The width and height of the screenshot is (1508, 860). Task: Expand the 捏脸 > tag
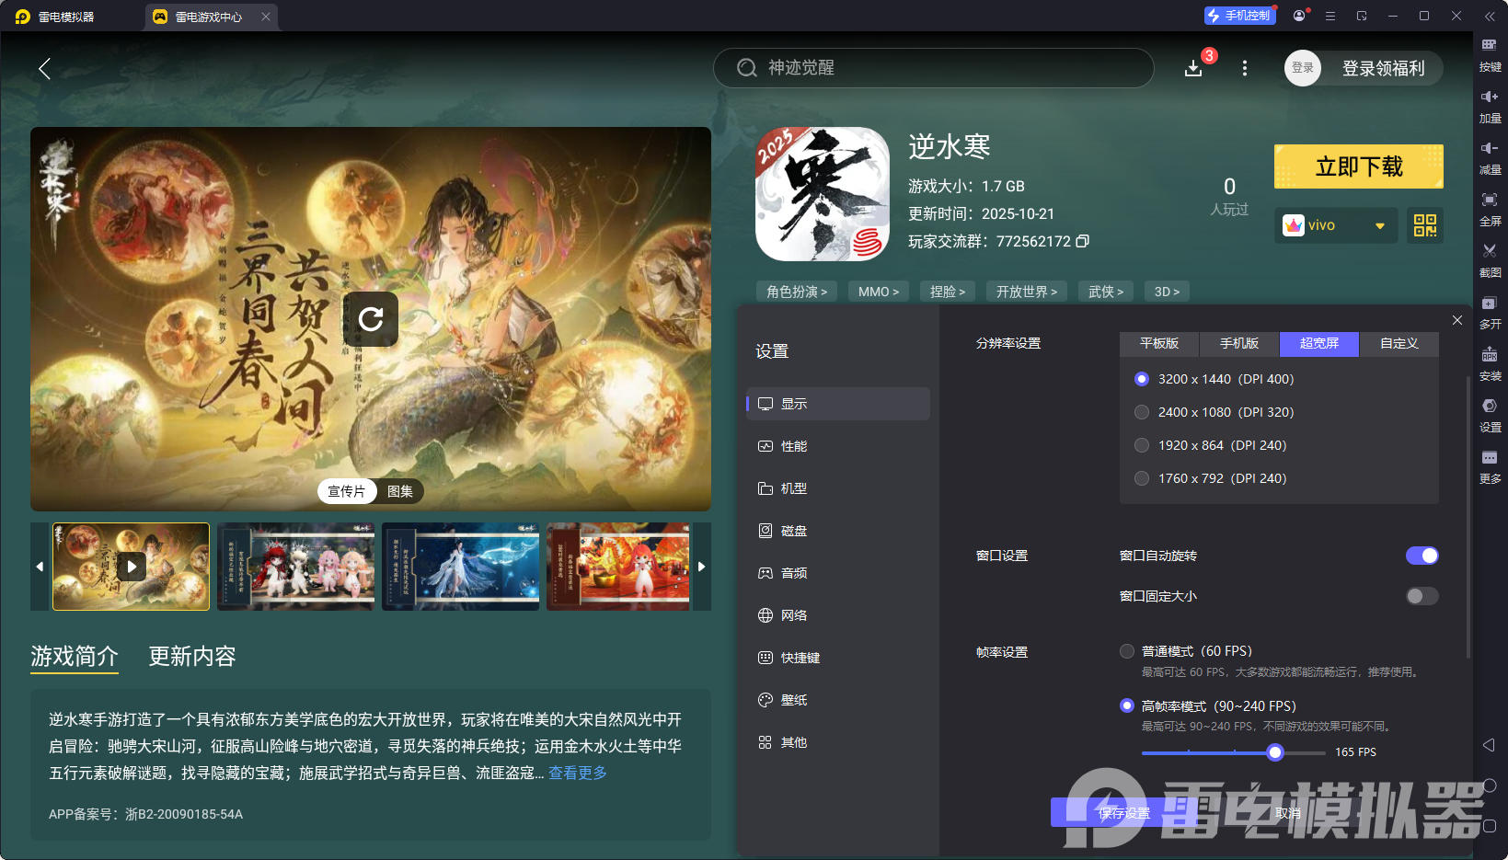[x=948, y=292]
